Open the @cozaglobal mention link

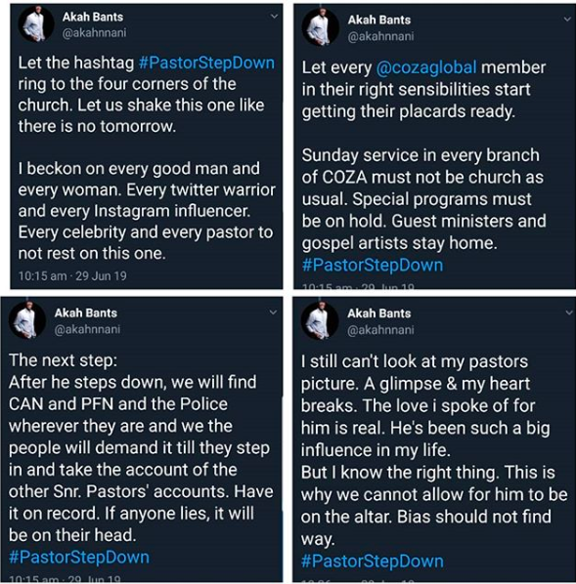point(426,67)
